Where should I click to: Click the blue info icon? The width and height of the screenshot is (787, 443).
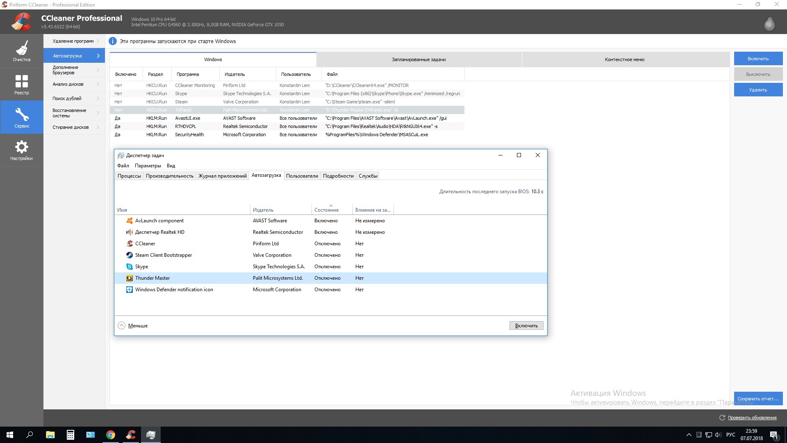(x=113, y=41)
